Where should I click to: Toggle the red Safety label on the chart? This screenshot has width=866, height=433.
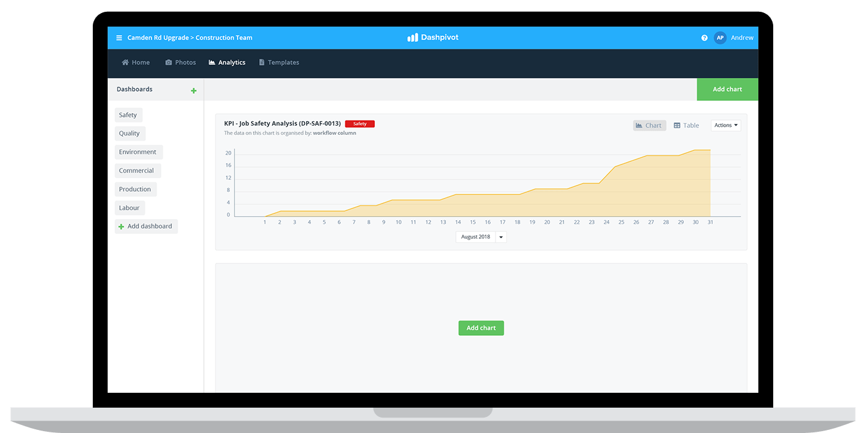point(359,124)
